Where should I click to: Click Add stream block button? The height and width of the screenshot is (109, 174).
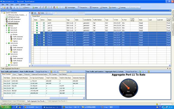(x=34, y=13)
